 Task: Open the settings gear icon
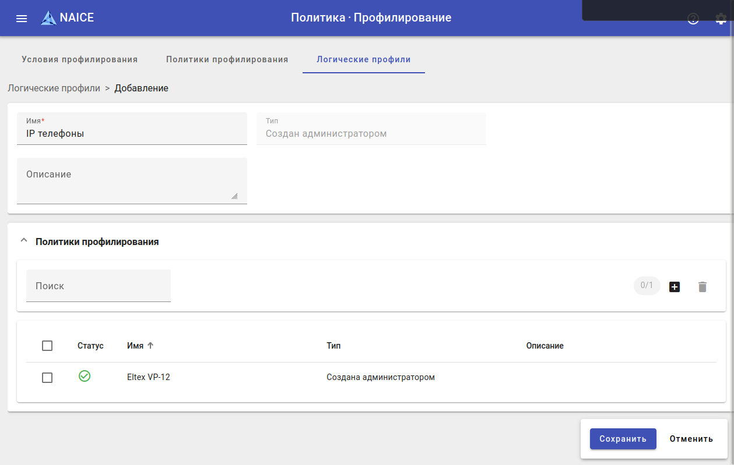click(721, 19)
